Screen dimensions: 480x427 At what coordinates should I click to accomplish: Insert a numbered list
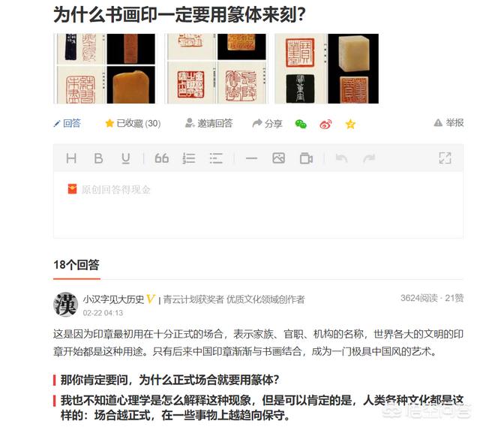pos(189,158)
